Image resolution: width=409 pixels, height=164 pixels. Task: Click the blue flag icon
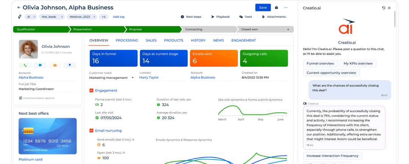70,65
